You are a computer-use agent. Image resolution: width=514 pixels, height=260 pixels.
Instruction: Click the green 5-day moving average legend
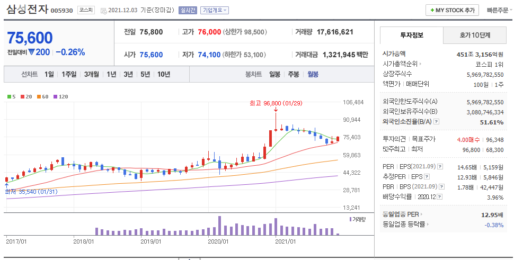pyautogui.click(x=12, y=96)
